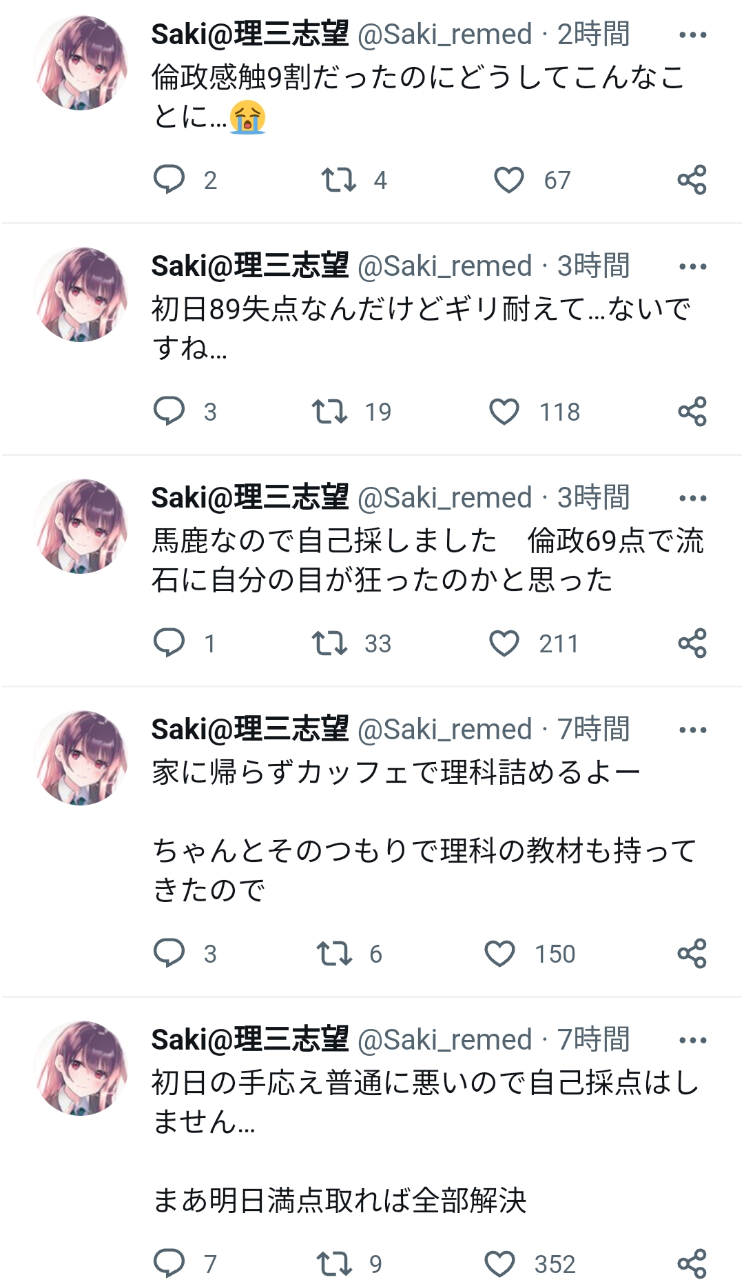Screen dimensions: 744x1282
Task: Reply to the 倫政感触9割 tweet
Action: [x=169, y=179]
